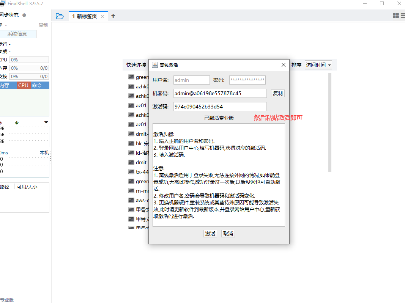The image size is (405, 303).
Task: Open 系统信息 in the left sidebar
Action: tap(18, 34)
